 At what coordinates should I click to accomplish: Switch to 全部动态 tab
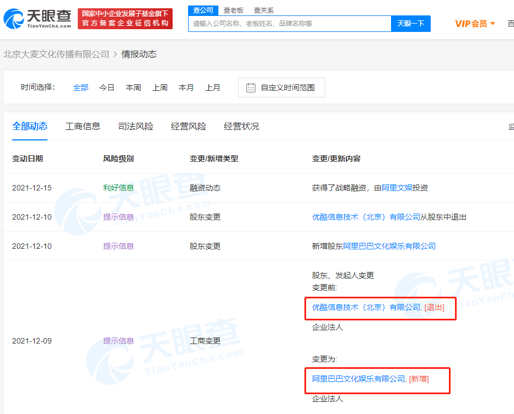pyautogui.click(x=30, y=126)
